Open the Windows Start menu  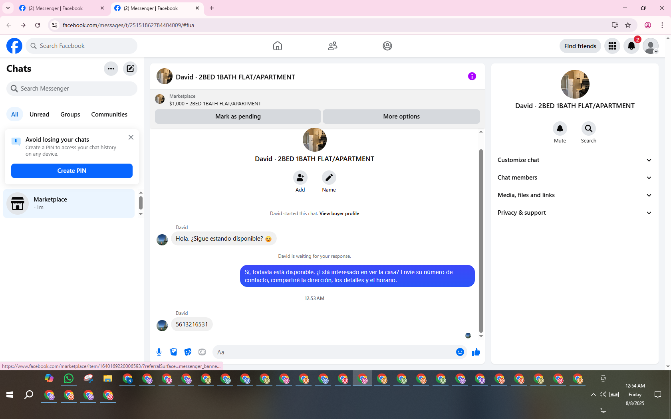click(10, 395)
